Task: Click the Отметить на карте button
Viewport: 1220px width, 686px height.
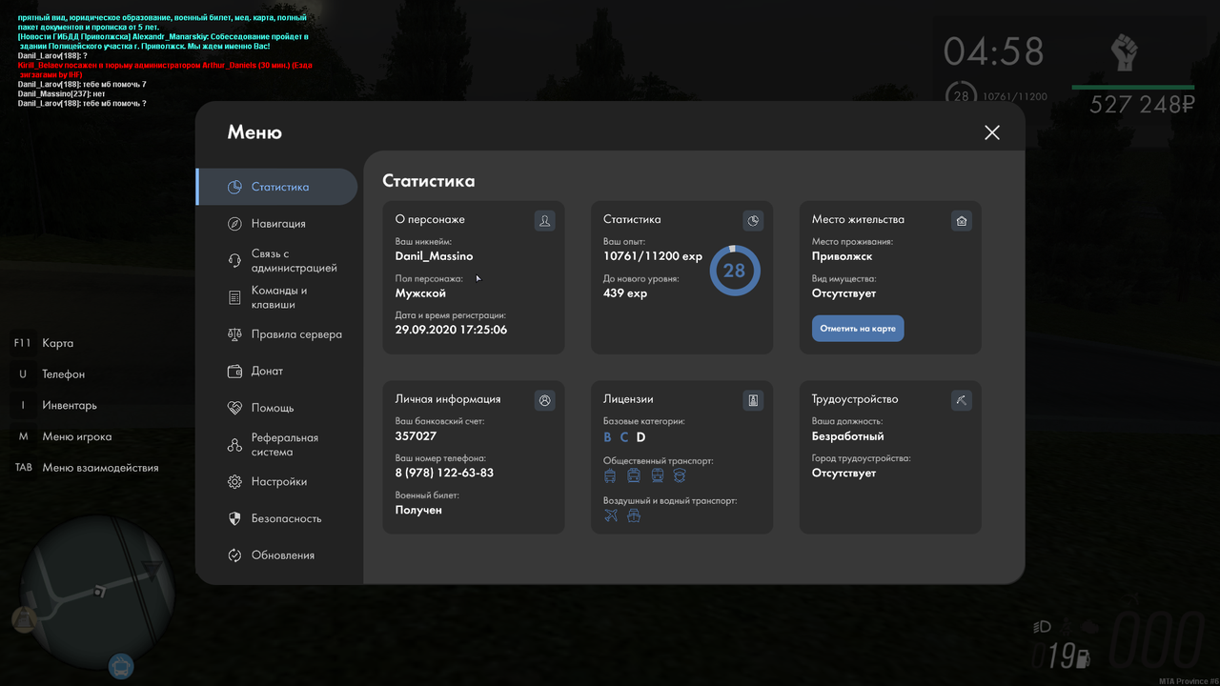Action: [x=858, y=329]
